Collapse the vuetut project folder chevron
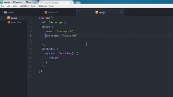 point(2,12)
